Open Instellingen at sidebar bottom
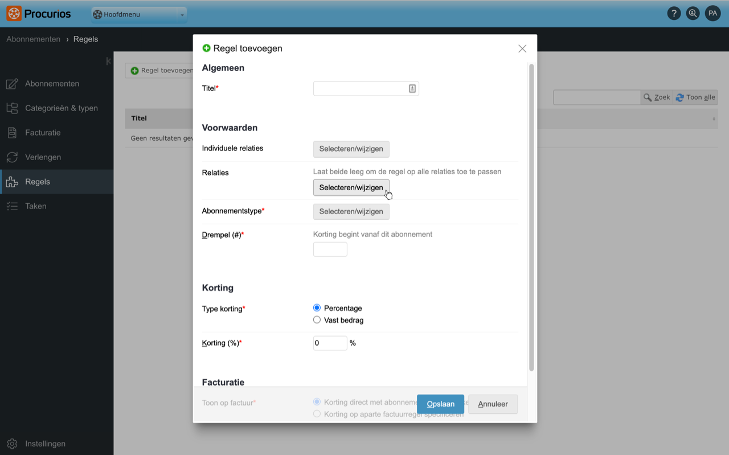Image resolution: width=729 pixels, height=455 pixels. tap(56, 444)
